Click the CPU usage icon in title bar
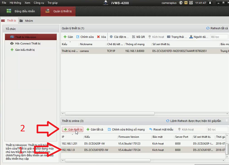Image resolution: width=229 pixels, height=165 pixels. (x=186, y=3)
